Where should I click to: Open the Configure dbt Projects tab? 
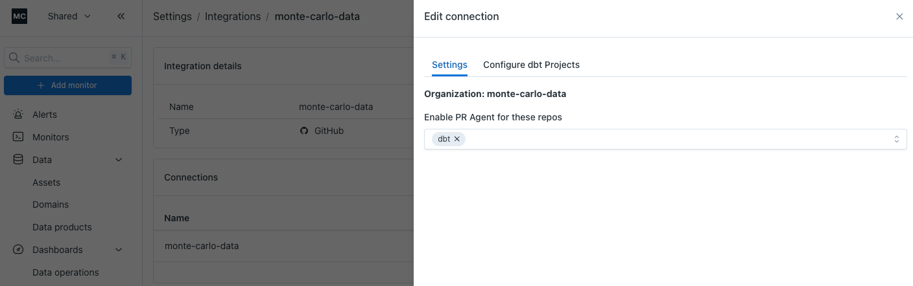[x=531, y=65]
